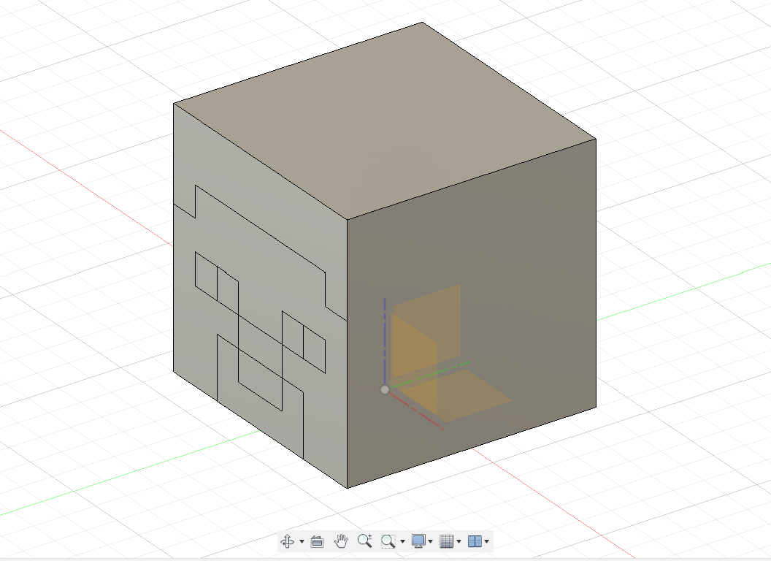Open the Viewports layout icon
771x561 pixels.
475,541
